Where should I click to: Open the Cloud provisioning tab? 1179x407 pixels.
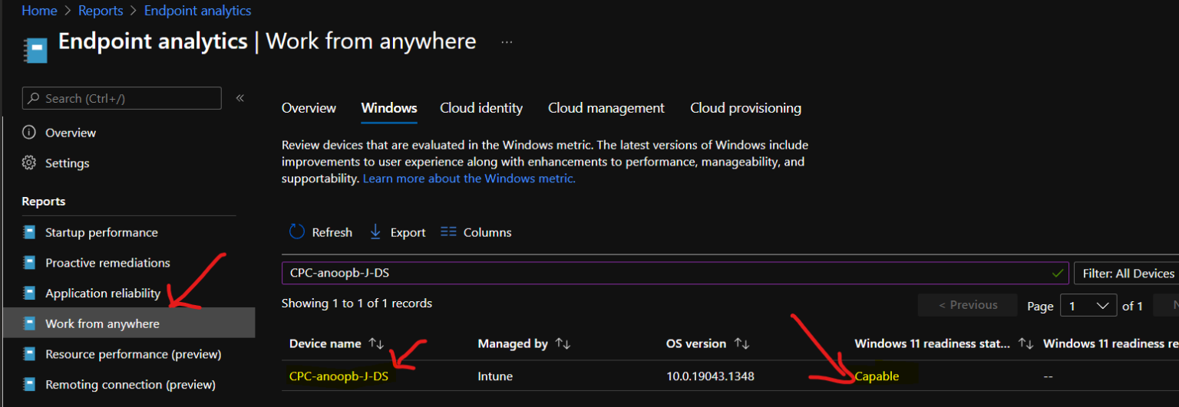pos(745,108)
